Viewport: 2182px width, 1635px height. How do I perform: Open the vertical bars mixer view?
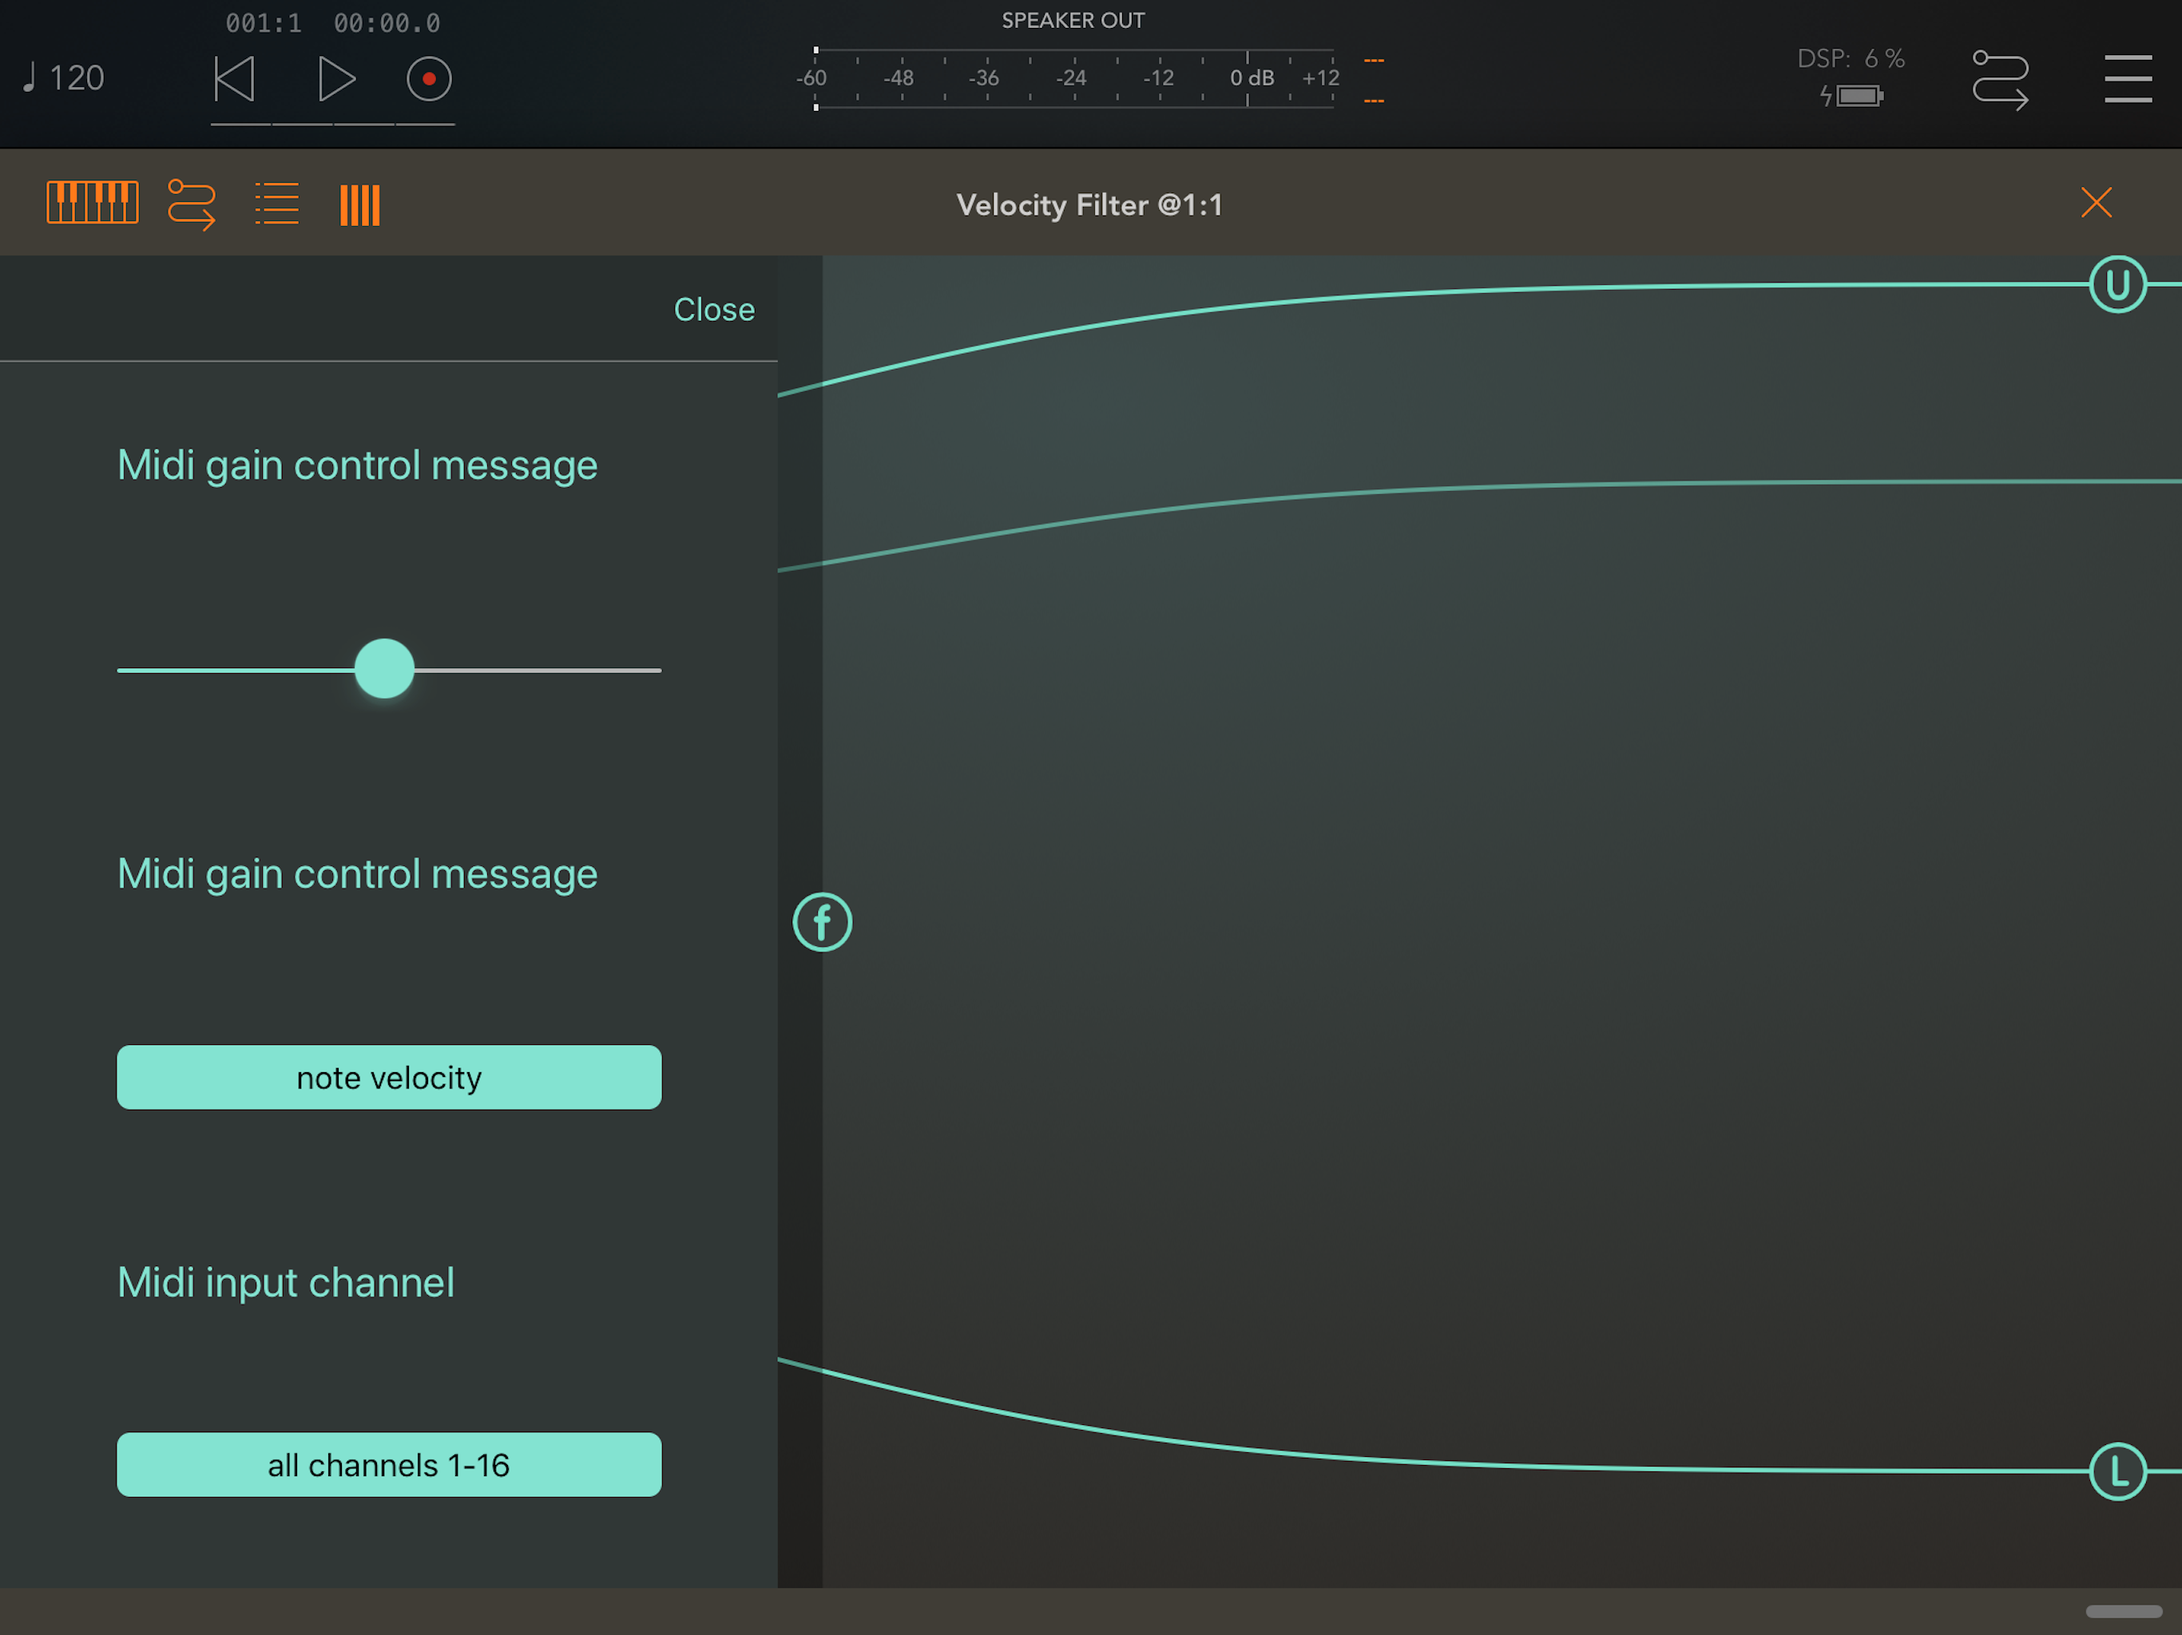click(360, 205)
